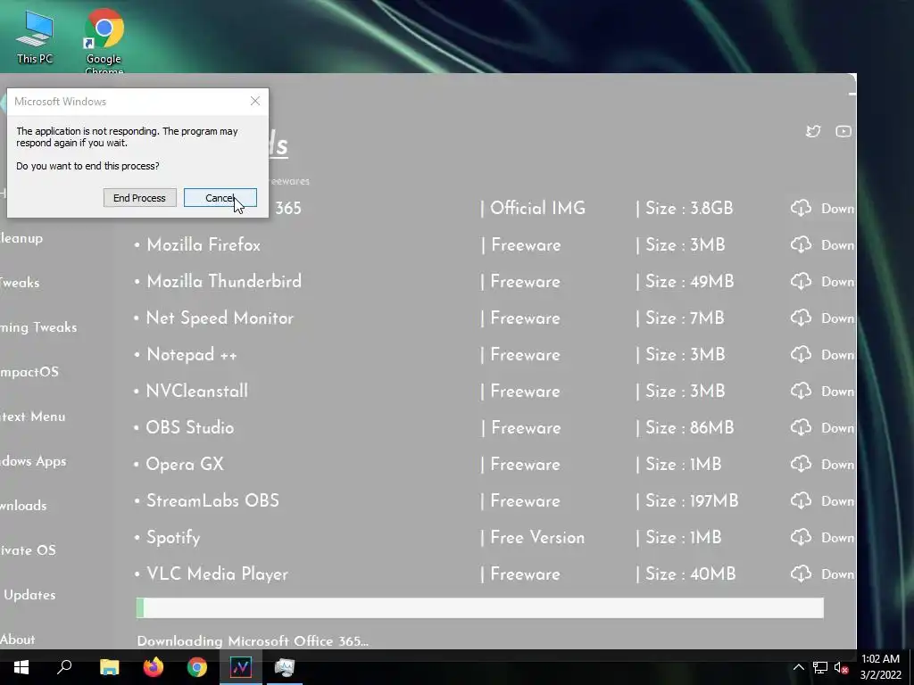The width and height of the screenshot is (914, 685).
Task: Open the Cleanup sidebar section
Action: coord(21,238)
